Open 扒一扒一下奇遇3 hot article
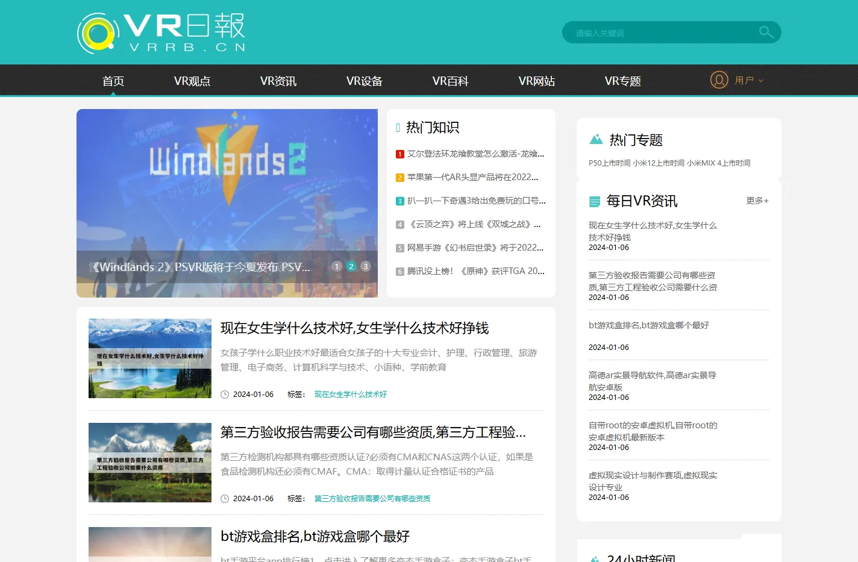Image resolution: width=858 pixels, height=562 pixels. tap(477, 201)
